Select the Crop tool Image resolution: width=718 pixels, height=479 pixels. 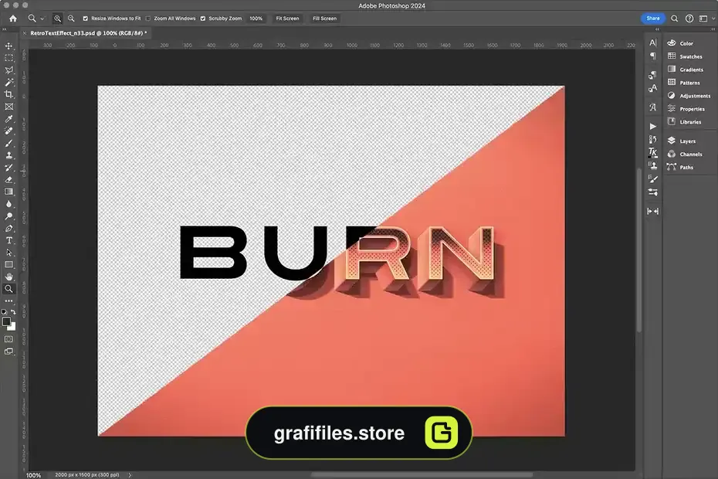coord(8,94)
